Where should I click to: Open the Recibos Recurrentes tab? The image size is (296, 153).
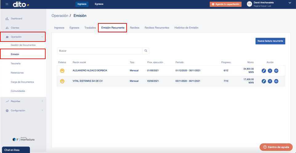click(x=157, y=28)
